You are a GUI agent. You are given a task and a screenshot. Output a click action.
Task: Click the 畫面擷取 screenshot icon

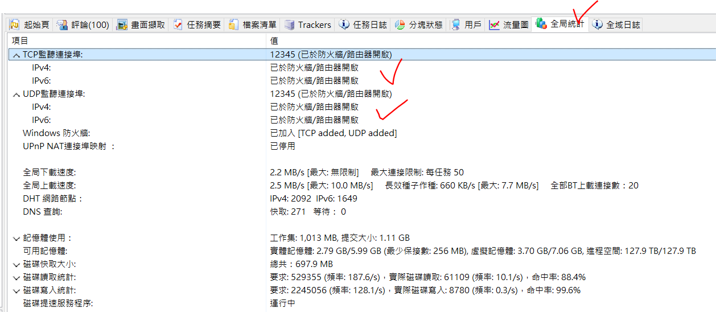coord(122,24)
